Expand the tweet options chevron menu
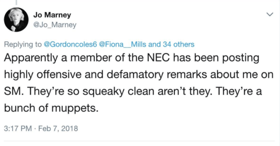This screenshot has height=146, width=280. [x=270, y=15]
